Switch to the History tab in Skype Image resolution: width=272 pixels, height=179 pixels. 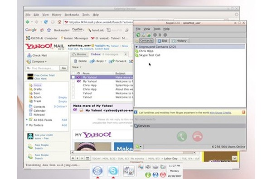tap(180, 41)
